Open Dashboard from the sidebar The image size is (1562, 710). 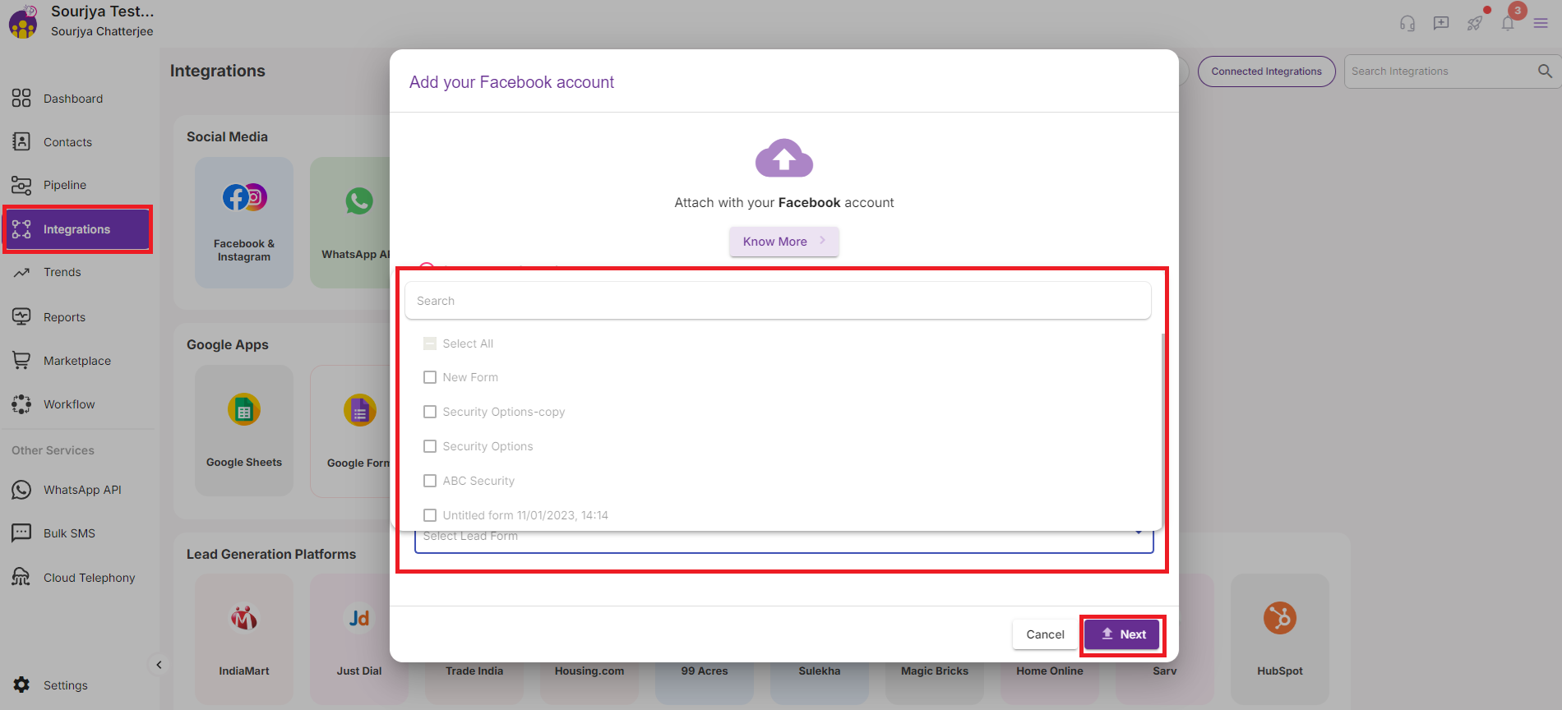coord(73,99)
